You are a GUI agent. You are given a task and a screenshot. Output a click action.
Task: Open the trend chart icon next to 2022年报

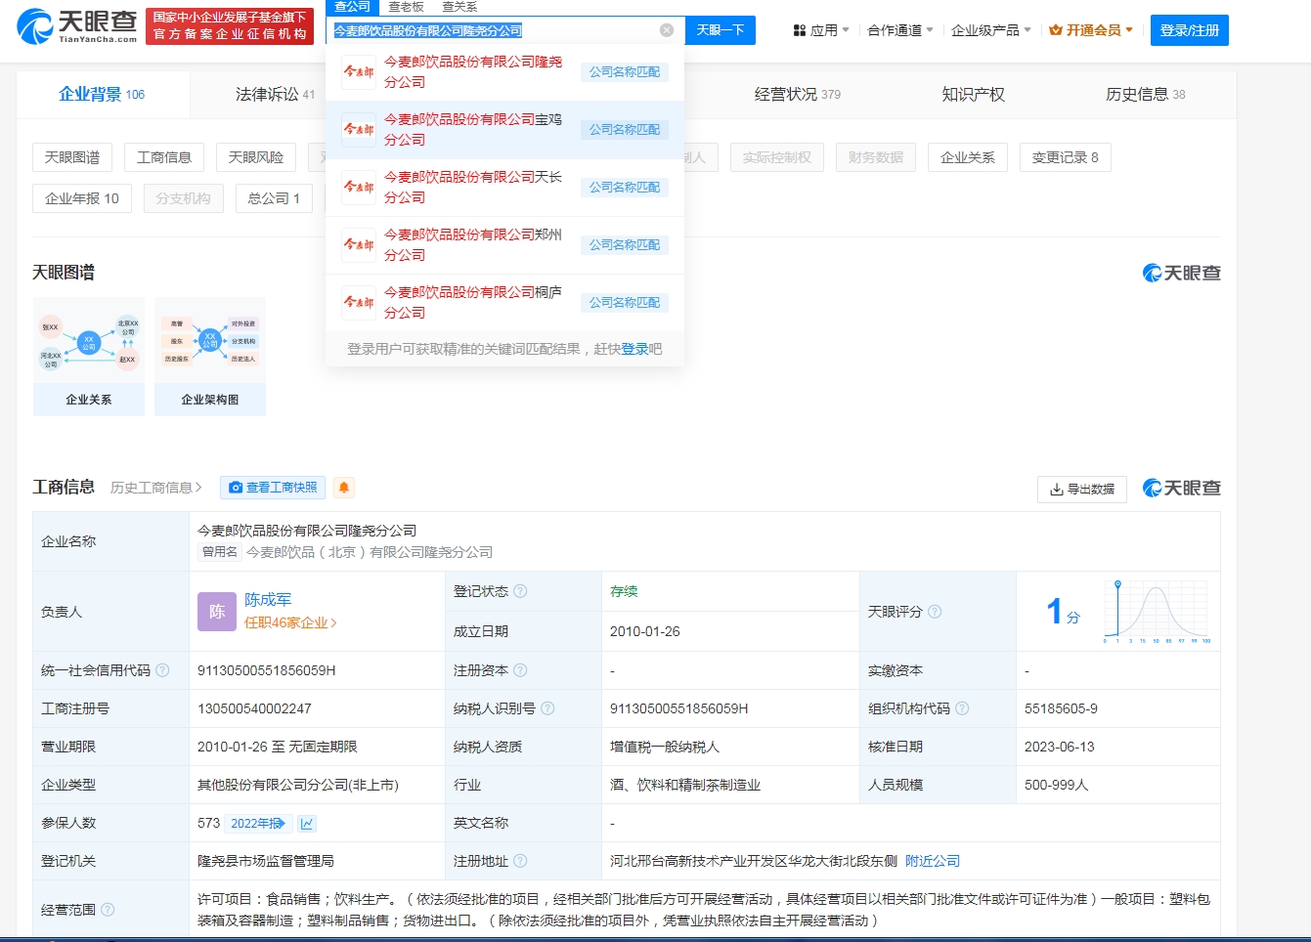point(307,824)
